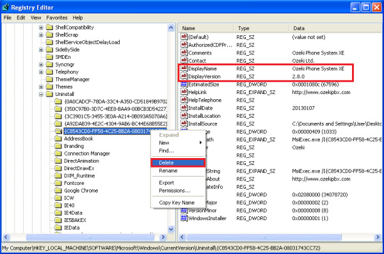The image size is (384, 254).
Task: Click tree pane scroll down arrow
Action: [171, 229]
